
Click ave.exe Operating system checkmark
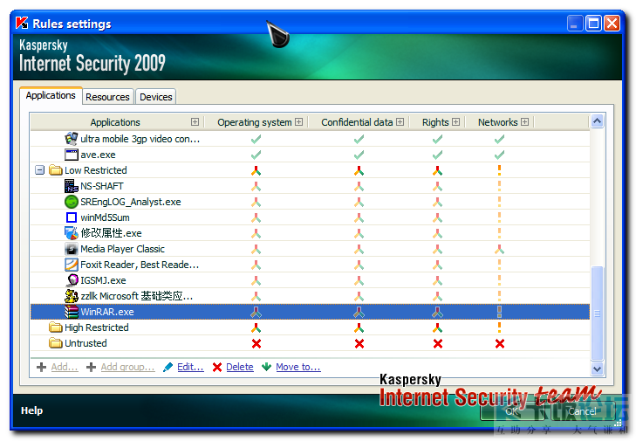(256, 155)
